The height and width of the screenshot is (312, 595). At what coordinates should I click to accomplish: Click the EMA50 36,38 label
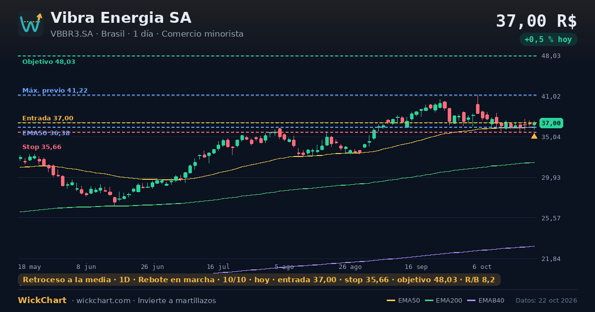coord(46,133)
